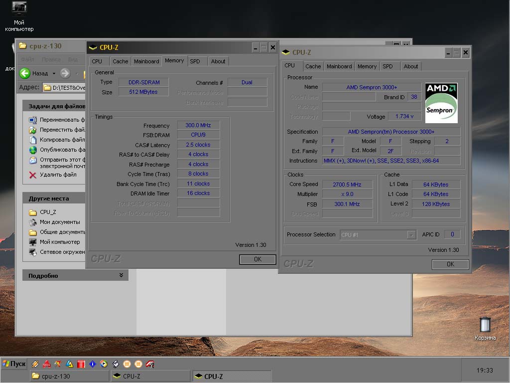The width and height of the screenshot is (510, 383).
Task: Select the FSB:DRAM value CPU/9
Action: (198, 135)
